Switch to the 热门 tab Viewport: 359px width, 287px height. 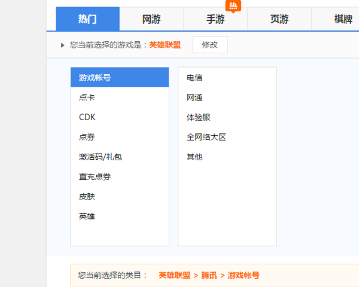(87, 19)
